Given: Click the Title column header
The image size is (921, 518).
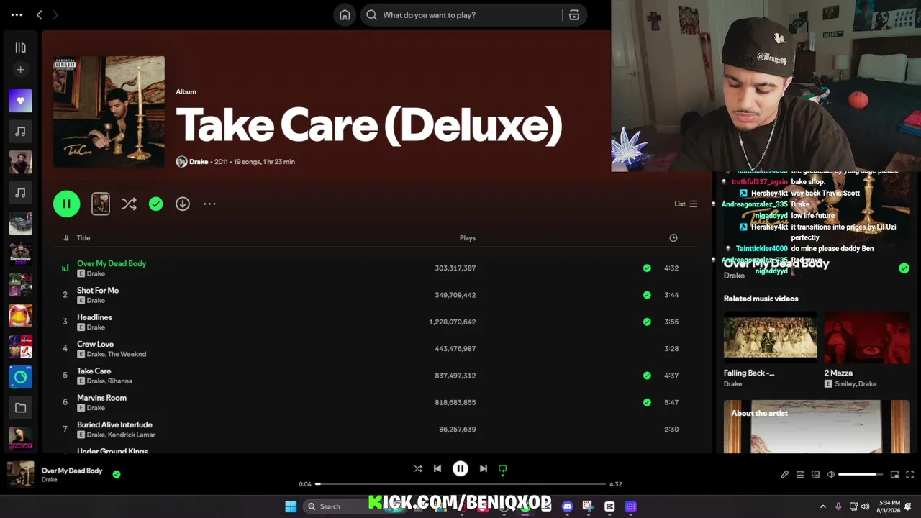Looking at the screenshot, I should coord(83,238).
